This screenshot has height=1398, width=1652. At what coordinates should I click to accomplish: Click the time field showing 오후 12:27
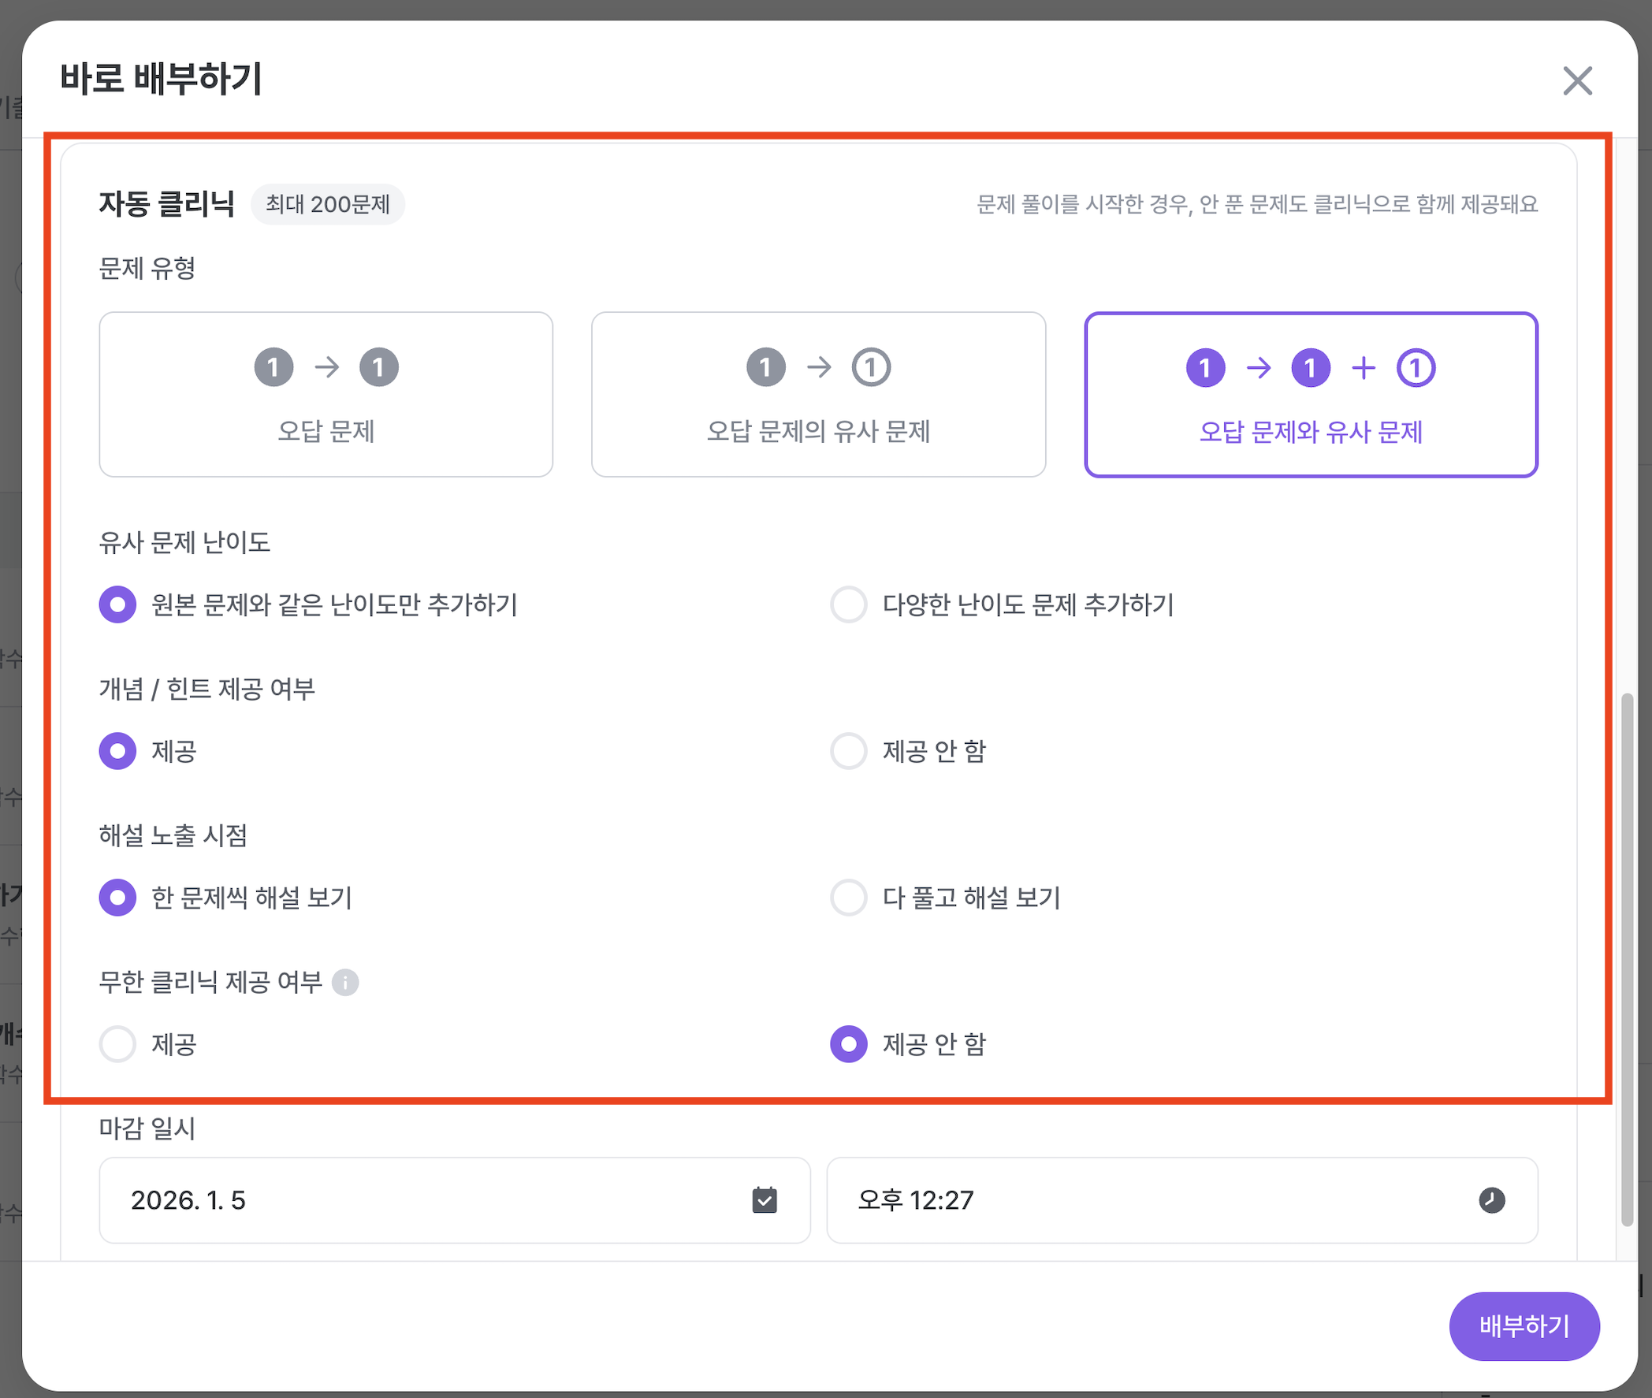pos(1110,1201)
